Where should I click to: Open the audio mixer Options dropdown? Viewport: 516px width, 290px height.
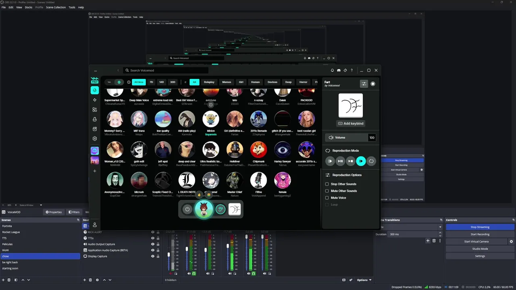[x=364, y=280]
